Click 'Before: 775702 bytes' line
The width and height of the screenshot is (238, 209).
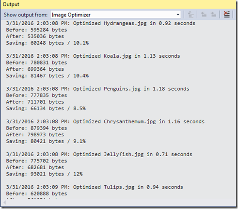tap(36, 161)
